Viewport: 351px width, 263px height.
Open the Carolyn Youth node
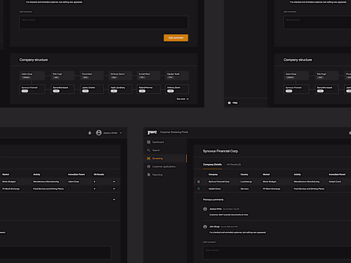coord(177,76)
